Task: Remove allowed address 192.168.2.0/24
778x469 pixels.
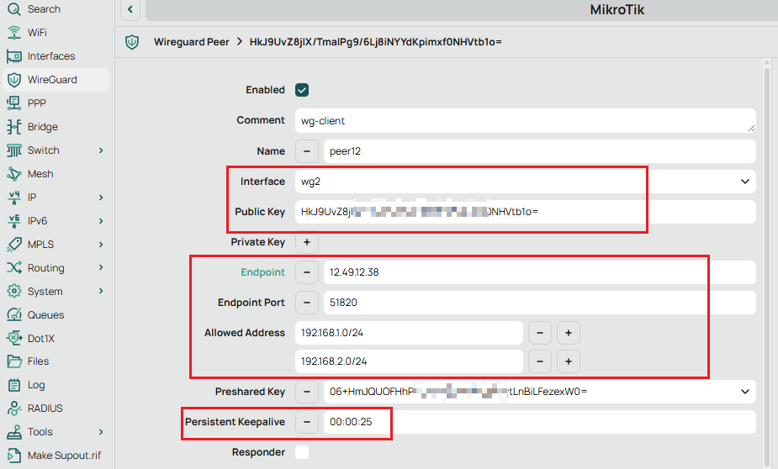Action: pyautogui.click(x=540, y=361)
